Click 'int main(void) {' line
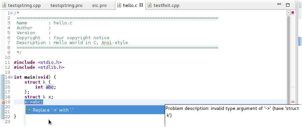Image resolution: width=302 pixels, height=127 pixels. (35, 77)
